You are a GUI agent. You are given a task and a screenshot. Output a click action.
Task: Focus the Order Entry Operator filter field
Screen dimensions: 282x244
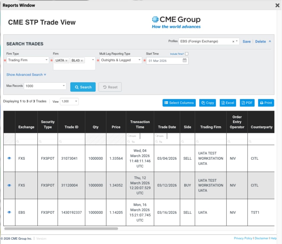(x=237, y=142)
